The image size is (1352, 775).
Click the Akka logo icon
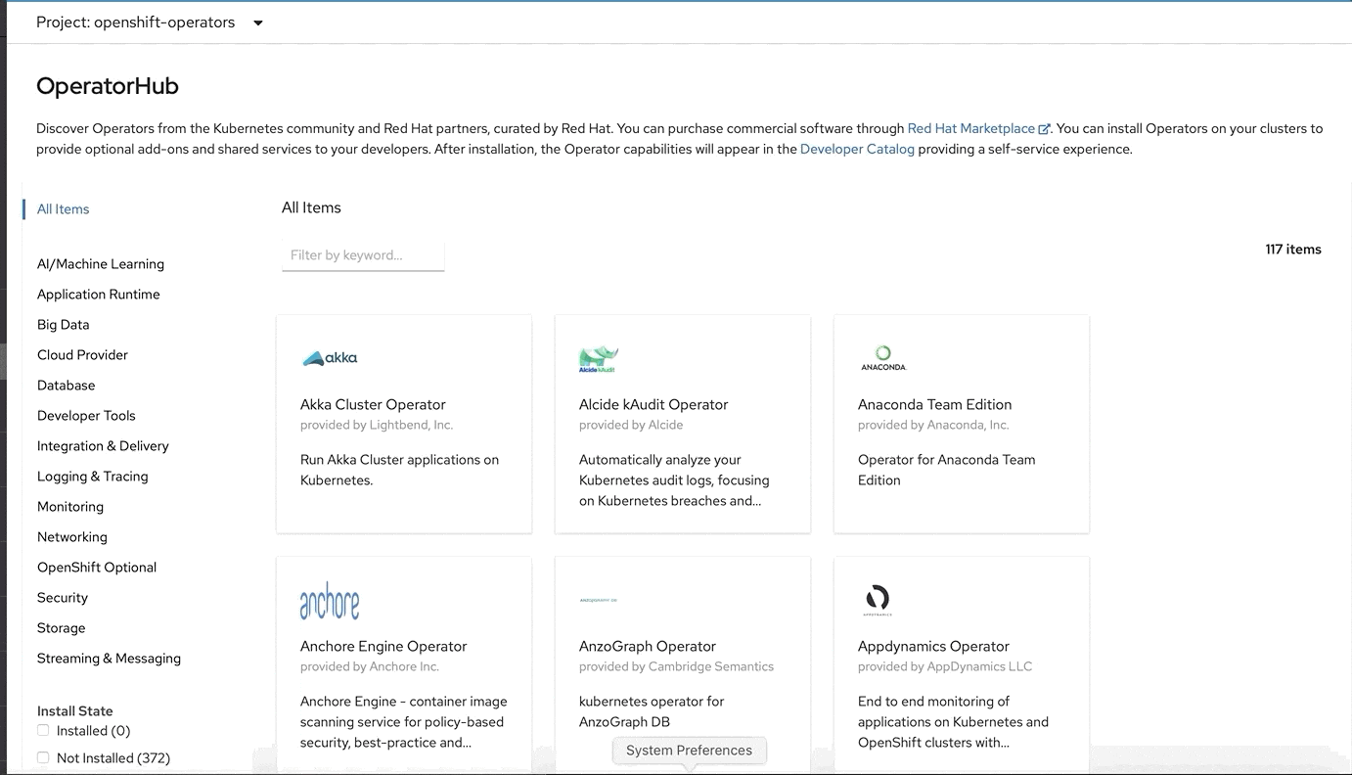coord(330,358)
